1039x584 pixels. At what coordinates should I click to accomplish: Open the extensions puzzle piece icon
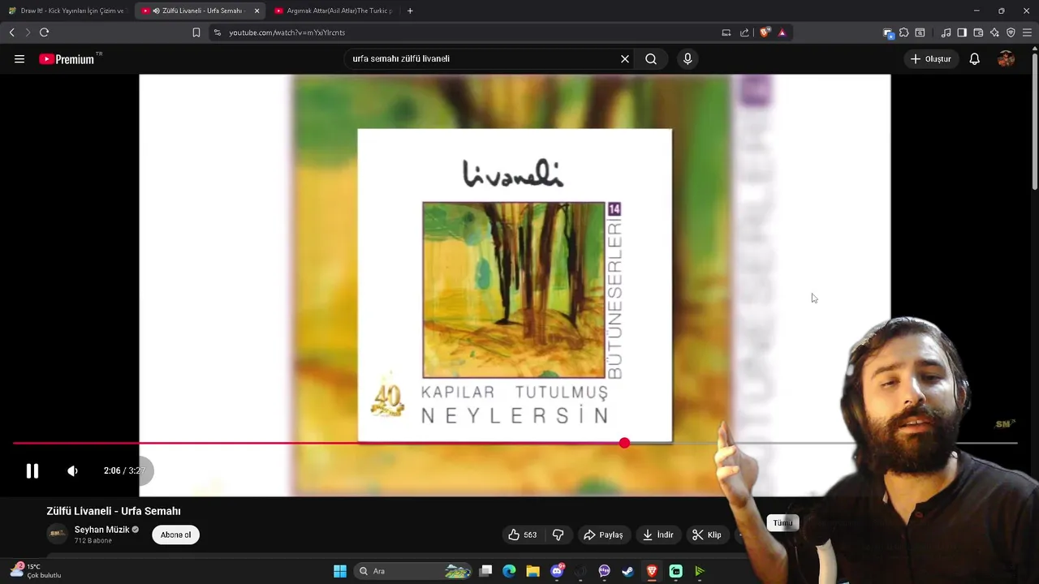point(903,32)
